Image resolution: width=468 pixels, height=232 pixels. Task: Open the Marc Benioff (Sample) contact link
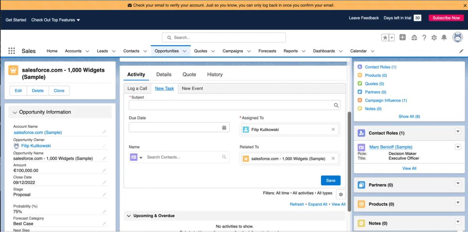[391, 147]
